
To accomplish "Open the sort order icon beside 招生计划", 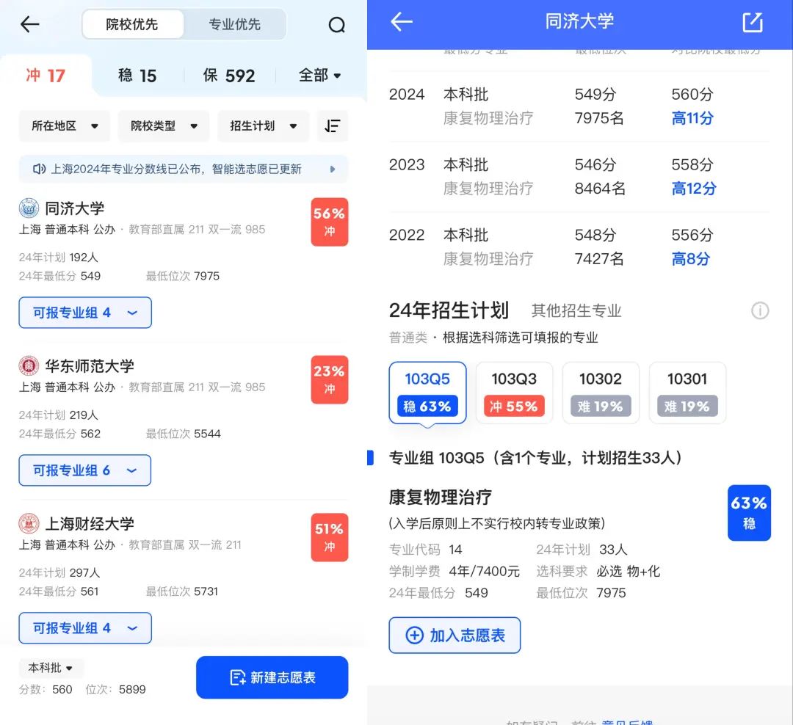I will point(333,125).
